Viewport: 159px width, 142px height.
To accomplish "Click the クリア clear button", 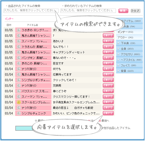I will pyautogui.click(x=135, y=11).
